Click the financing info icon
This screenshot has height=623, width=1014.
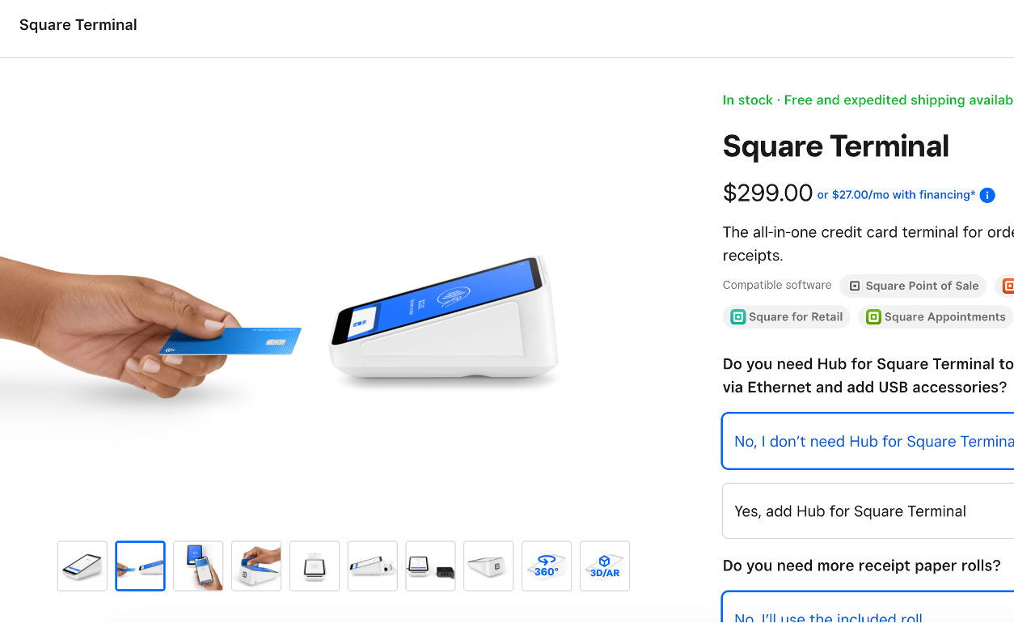click(987, 195)
